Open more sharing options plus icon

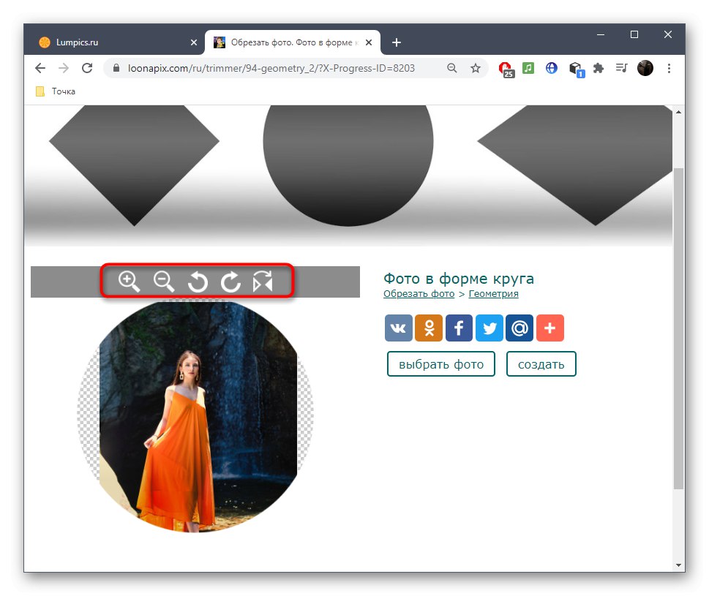coord(549,328)
